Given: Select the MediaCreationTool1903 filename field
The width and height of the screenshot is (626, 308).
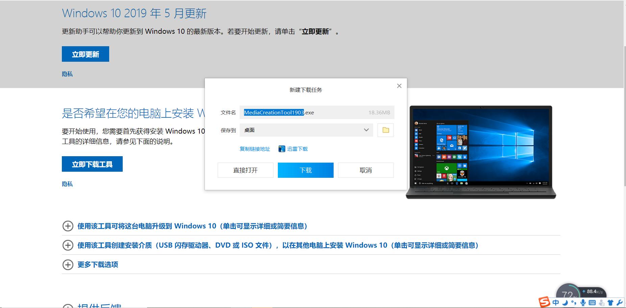Looking at the screenshot, I should click(x=274, y=112).
